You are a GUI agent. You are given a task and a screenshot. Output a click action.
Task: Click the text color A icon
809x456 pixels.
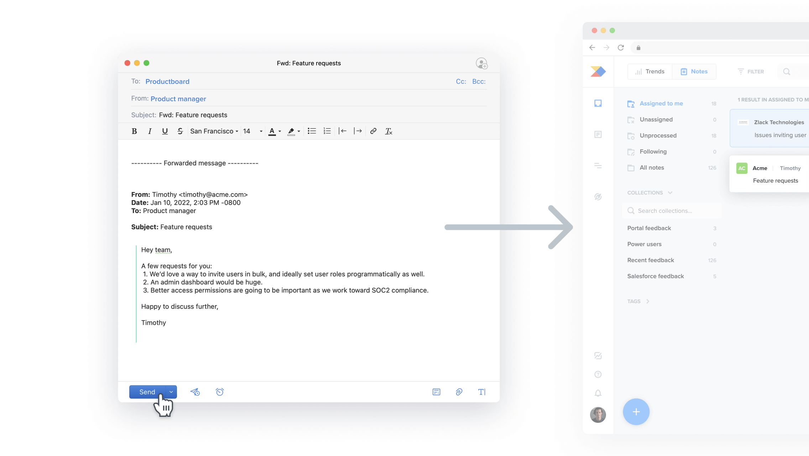(272, 131)
